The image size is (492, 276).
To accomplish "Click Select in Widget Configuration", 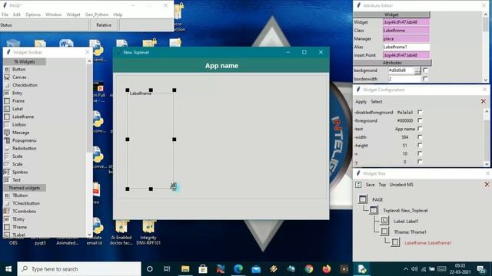I will 377,102.
